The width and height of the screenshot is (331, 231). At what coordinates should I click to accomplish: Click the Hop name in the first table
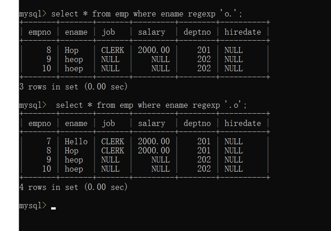72,50
